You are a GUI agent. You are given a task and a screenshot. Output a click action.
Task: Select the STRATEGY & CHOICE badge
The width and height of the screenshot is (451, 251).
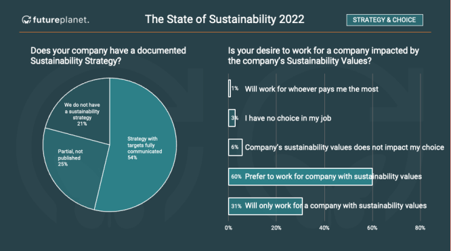coord(385,20)
